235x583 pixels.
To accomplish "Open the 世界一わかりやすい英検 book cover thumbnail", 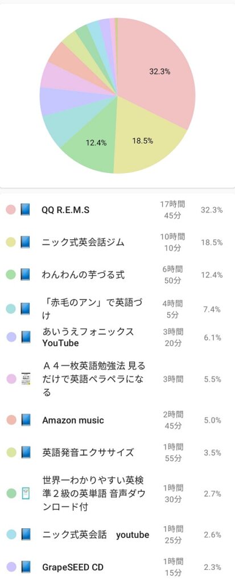I will 25,494.
